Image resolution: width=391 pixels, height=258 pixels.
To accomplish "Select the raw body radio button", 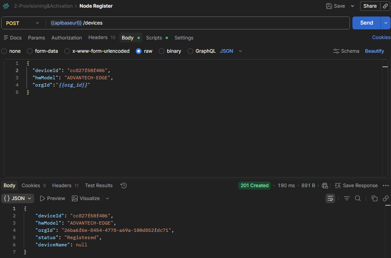I will coord(139,51).
